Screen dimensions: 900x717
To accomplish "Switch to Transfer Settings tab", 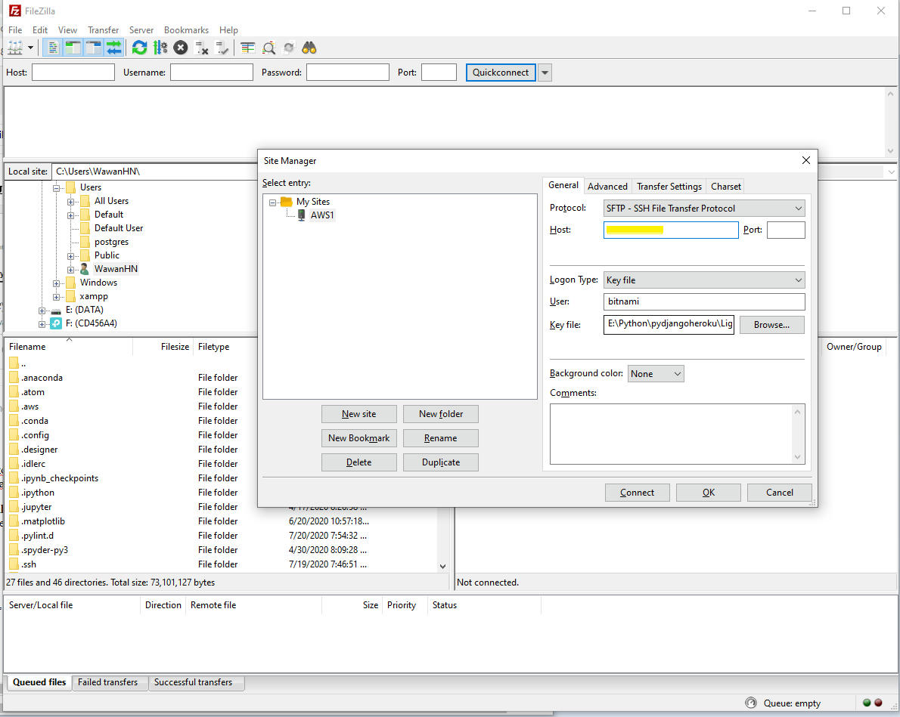I will 669,187.
